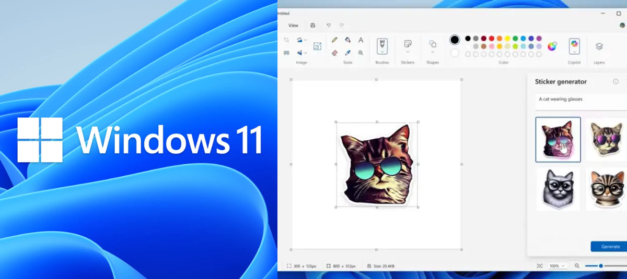Select Color 1 black primary circle
This screenshot has width=627, height=279.
point(455,40)
